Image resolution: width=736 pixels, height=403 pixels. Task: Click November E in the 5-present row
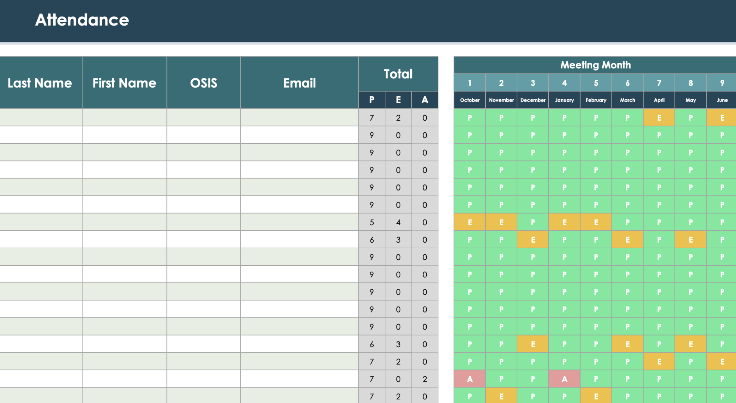coord(501,222)
